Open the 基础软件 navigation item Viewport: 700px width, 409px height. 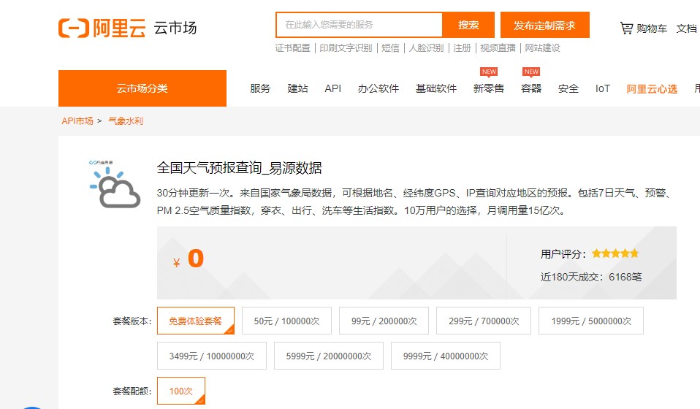[436, 89]
